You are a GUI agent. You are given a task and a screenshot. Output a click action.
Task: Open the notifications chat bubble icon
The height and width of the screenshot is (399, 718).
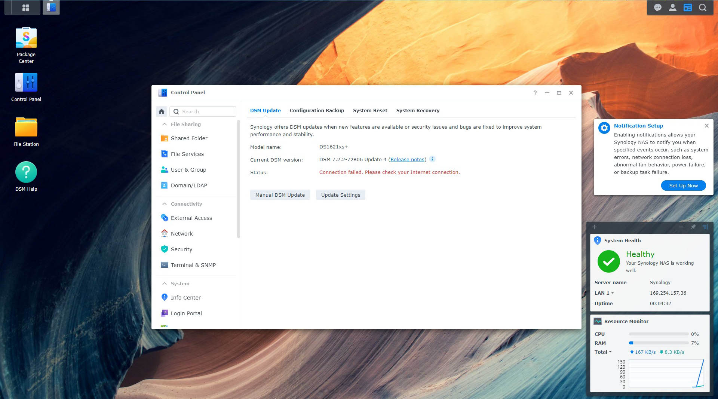pos(658,7)
